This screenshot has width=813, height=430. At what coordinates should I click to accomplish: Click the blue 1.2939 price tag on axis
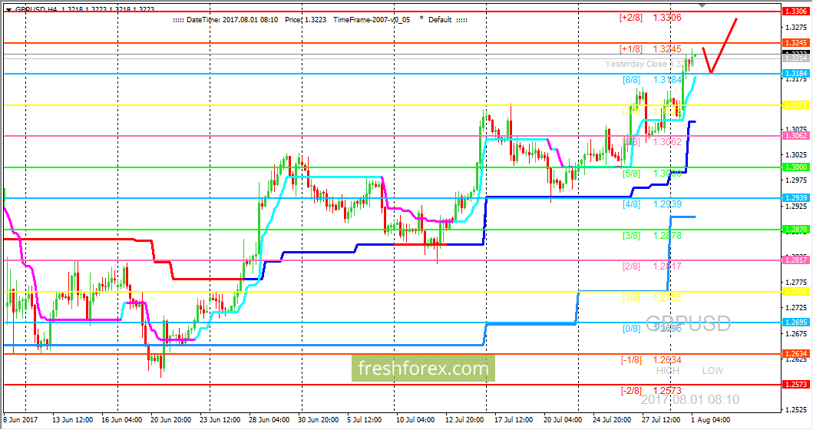[795, 198]
